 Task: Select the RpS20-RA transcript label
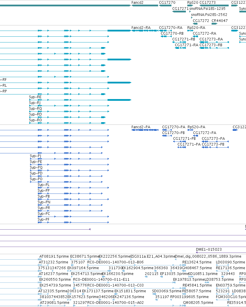[x=196, y=28]
